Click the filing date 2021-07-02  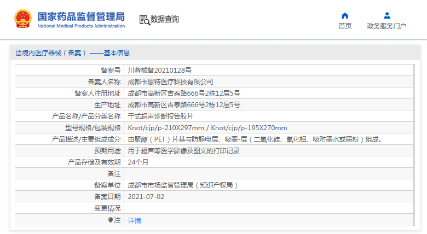point(146,197)
